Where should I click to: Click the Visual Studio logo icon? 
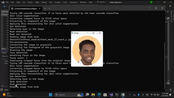(x=3, y=2)
